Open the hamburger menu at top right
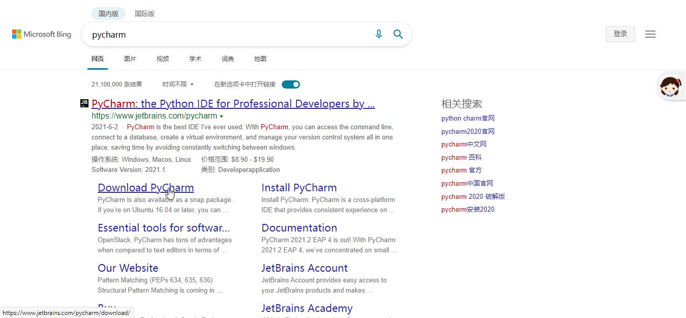 [x=650, y=34]
